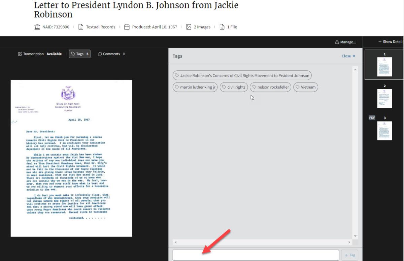The height and width of the screenshot is (261, 404).
Task: Open the 'nelson rockefeller' tag
Action: pyautogui.click(x=270, y=87)
